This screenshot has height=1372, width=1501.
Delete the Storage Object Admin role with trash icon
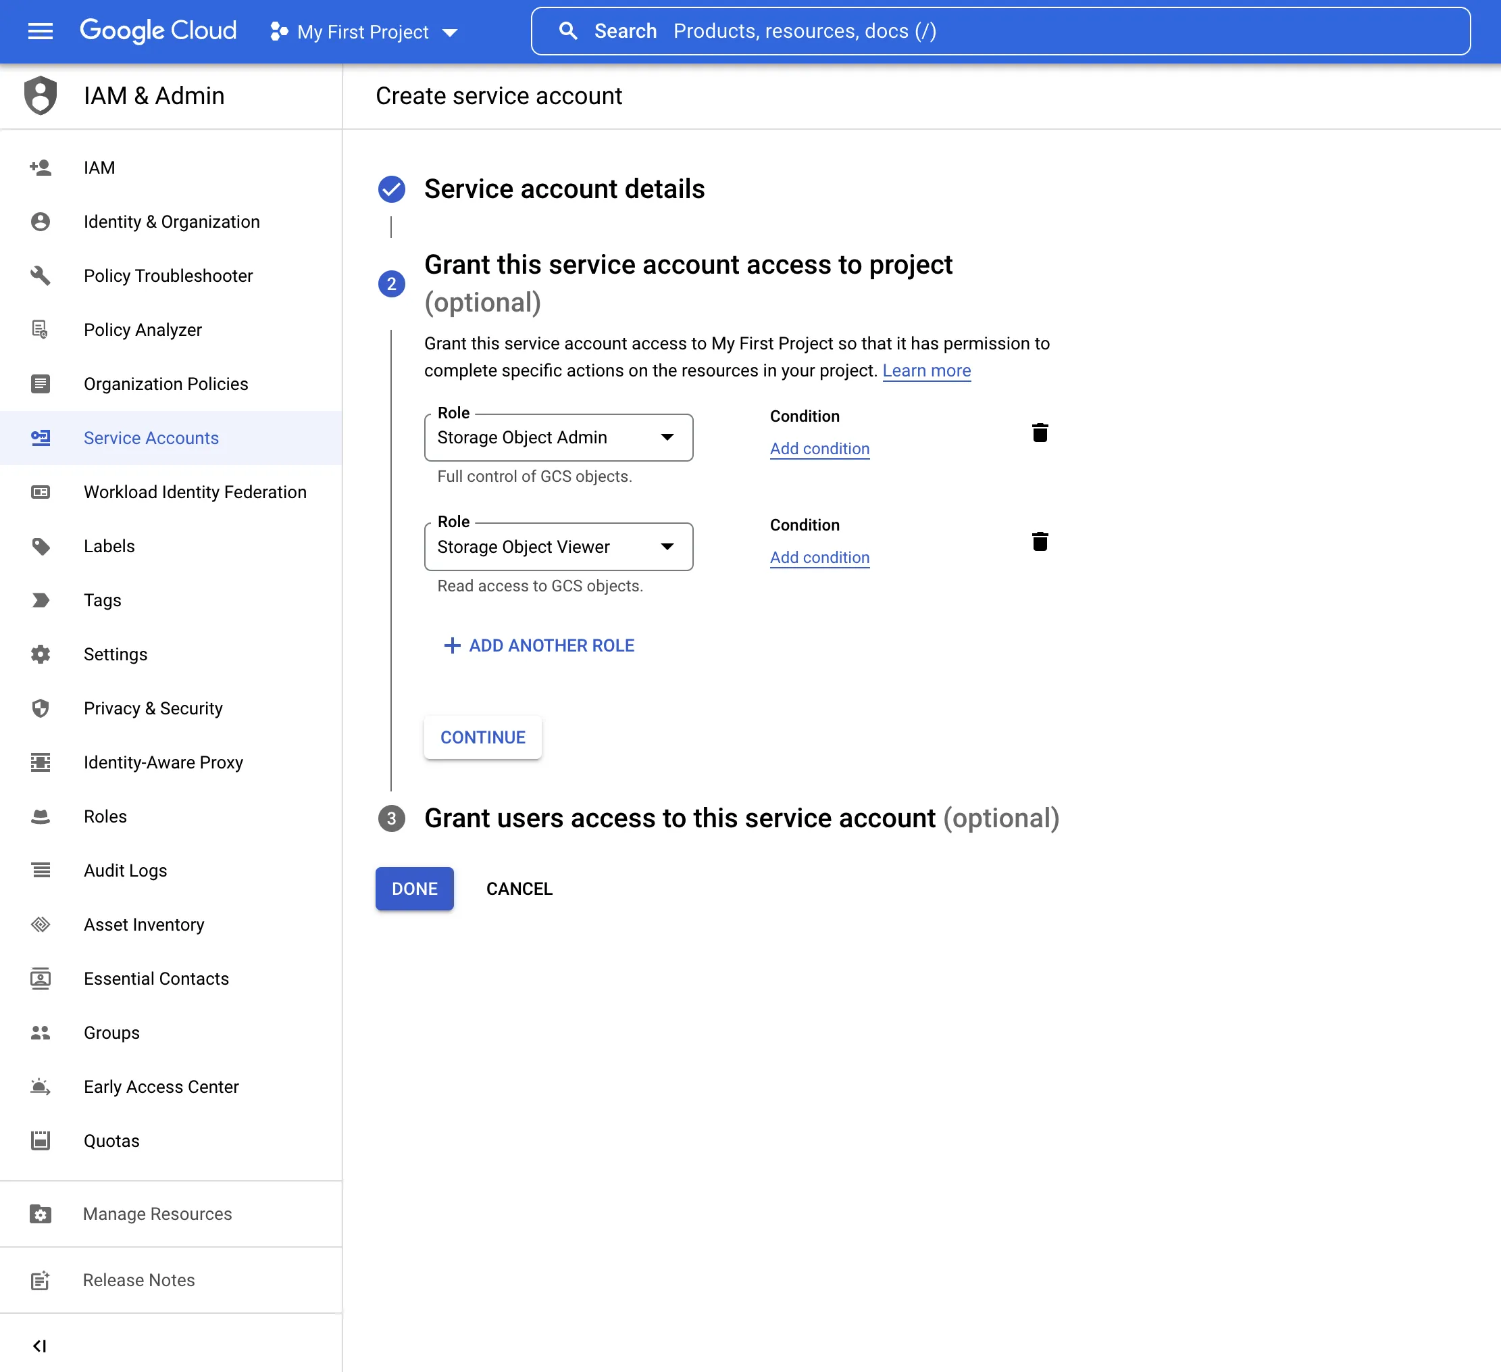tap(1040, 432)
